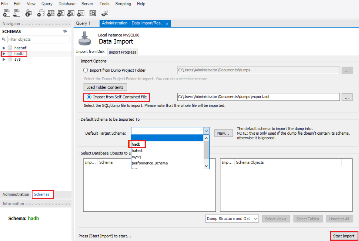Create a new schema using the toolbar icon

click(x=40, y=13)
